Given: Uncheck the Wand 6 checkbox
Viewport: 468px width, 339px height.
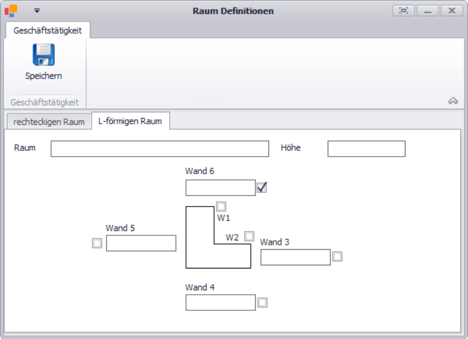Looking at the screenshot, I should 262,187.
